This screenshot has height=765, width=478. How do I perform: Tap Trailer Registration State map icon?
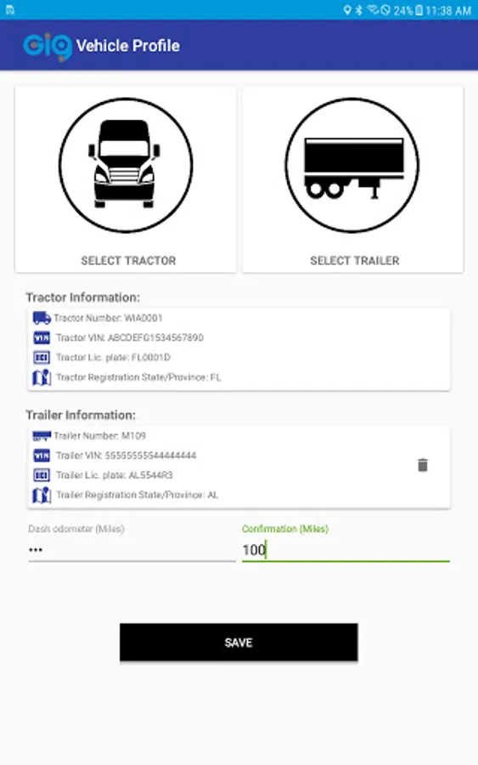click(x=42, y=496)
